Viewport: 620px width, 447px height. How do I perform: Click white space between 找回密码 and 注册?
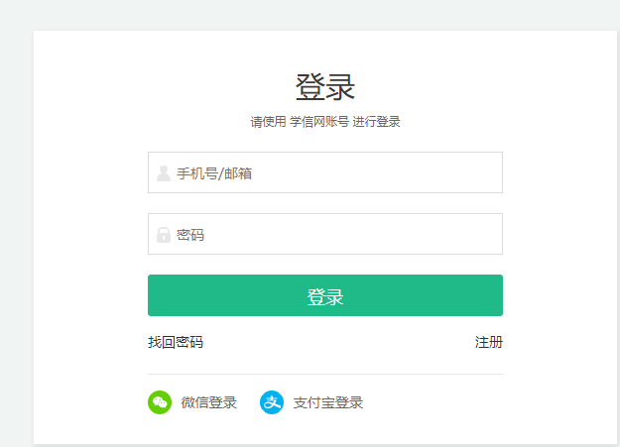point(337,343)
